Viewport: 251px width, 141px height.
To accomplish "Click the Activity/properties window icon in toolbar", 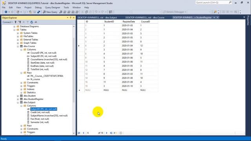I will (110, 12).
